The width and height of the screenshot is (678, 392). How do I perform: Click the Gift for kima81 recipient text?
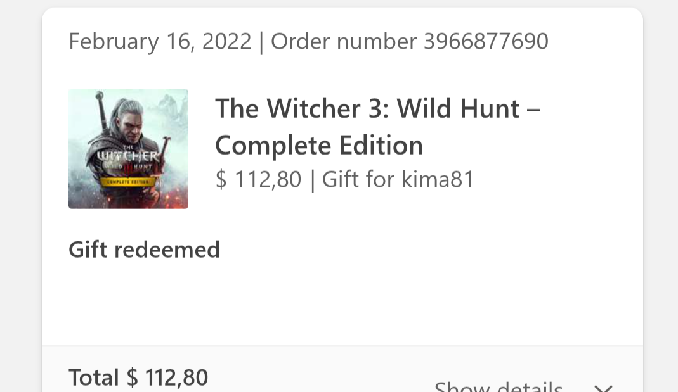point(398,179)
